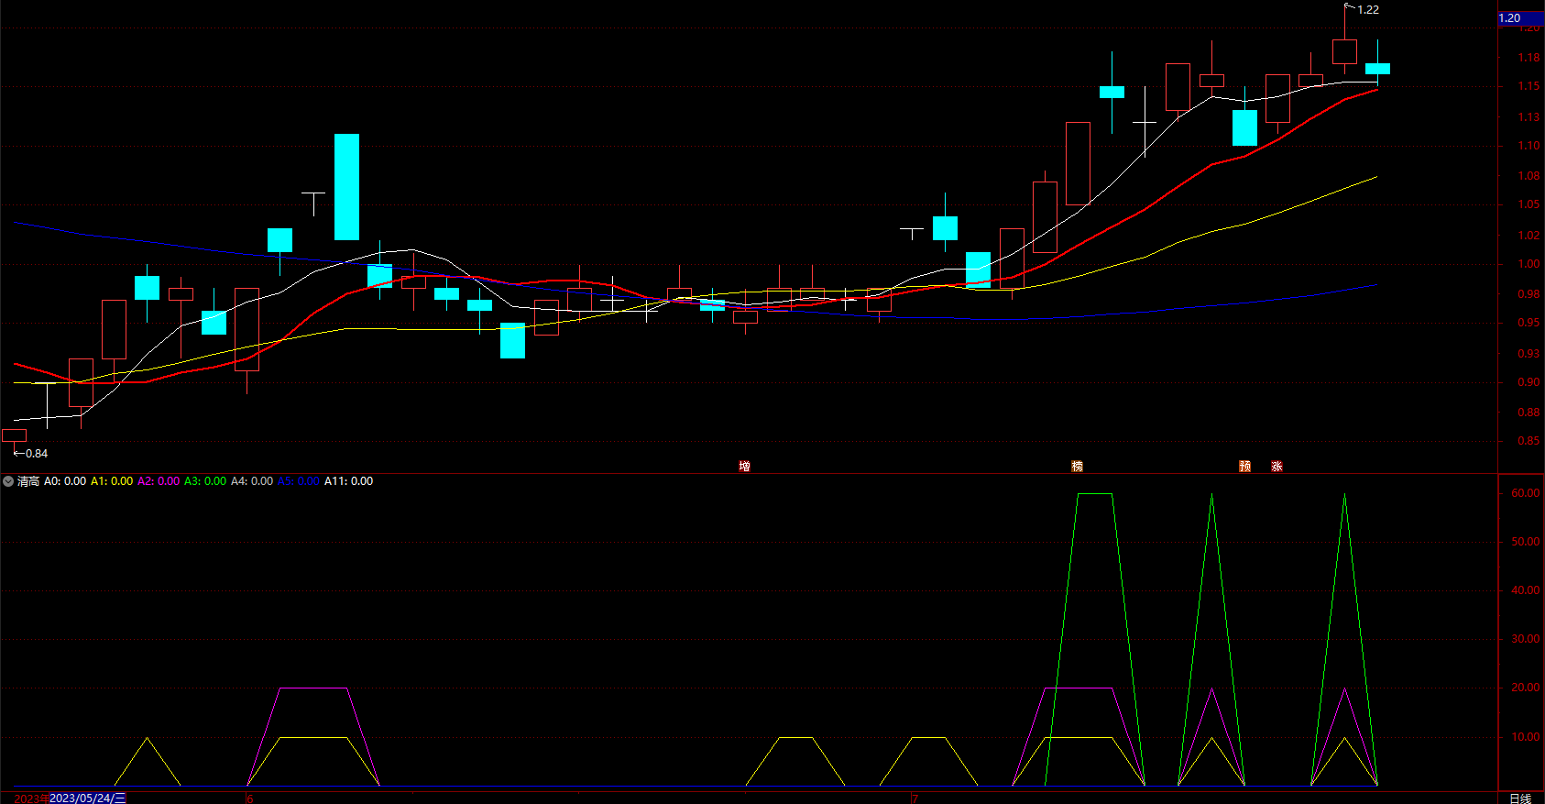This screenshot has height=804, width=1545.
Task: Click the 0.84 low price annotation
Action: pos(37,454)
